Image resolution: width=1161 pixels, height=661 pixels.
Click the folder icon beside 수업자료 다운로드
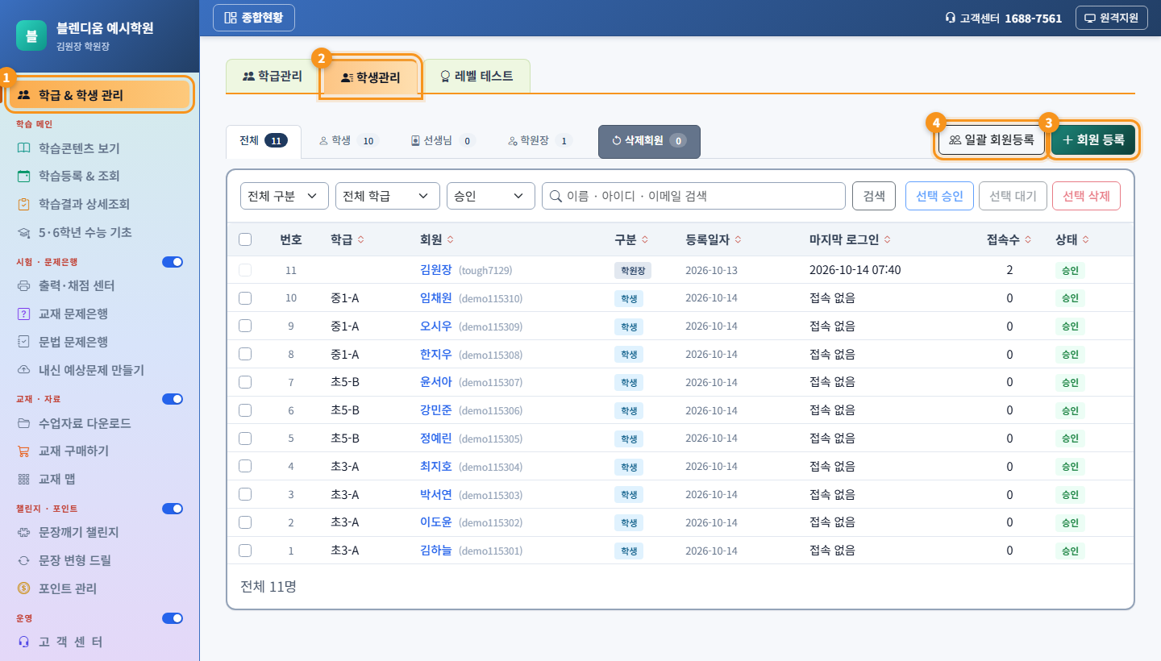point(23,423)
